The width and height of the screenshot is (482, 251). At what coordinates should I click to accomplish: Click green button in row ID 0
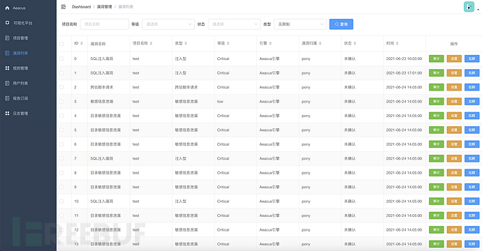coord(436,59)
